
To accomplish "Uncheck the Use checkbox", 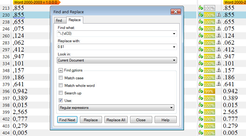I will click(61, 100).
